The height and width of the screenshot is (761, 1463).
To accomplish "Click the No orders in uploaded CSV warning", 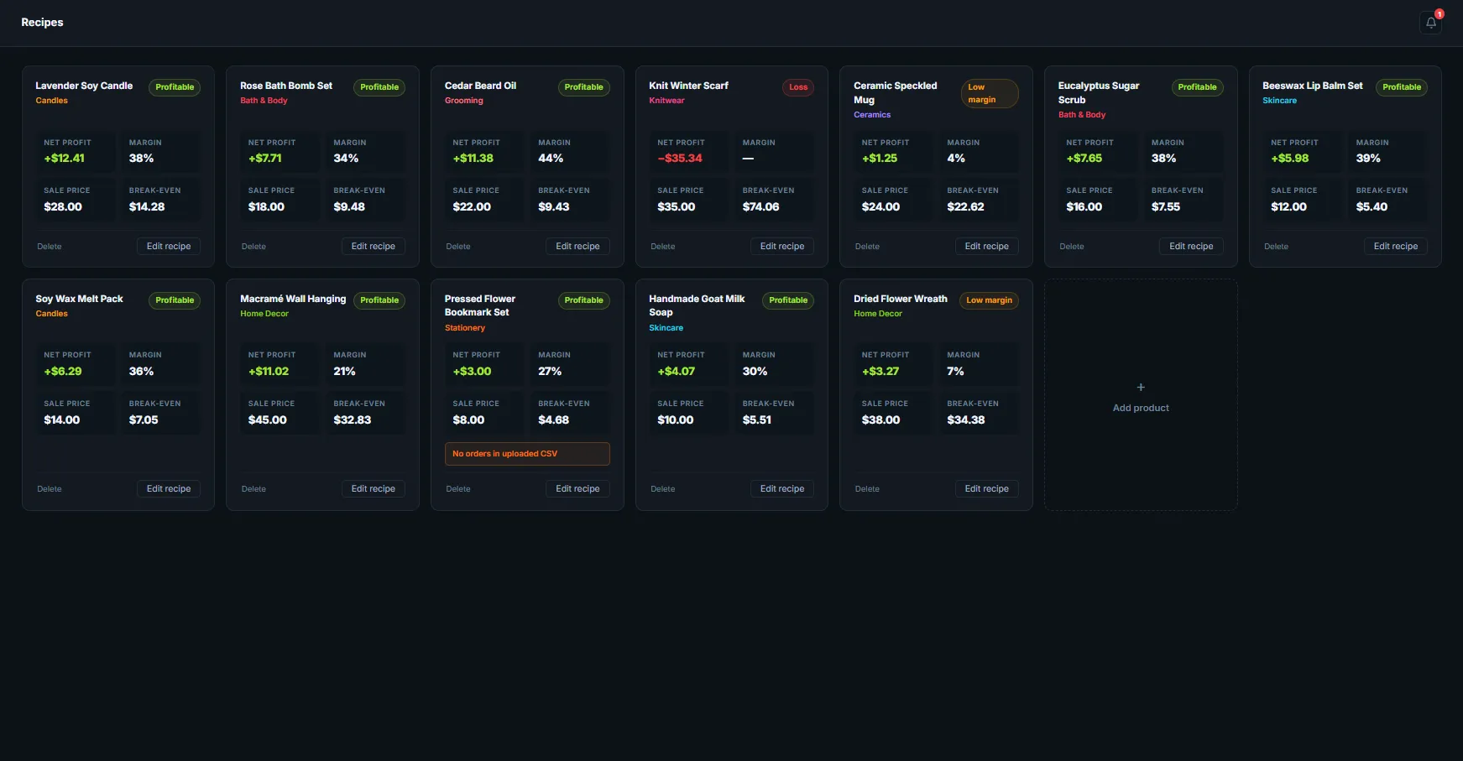I will click(x=527, y=454).
